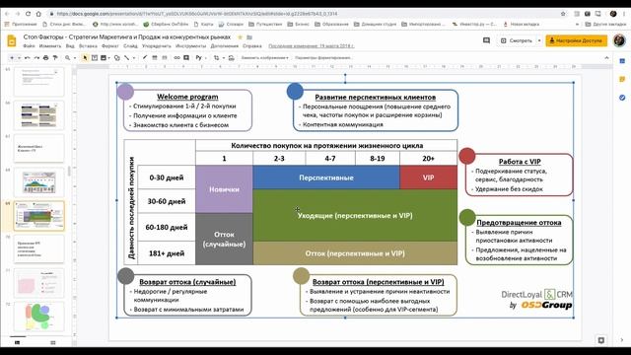Click Настройки Доступа share button
631x355 pixels.
[576, 40]
